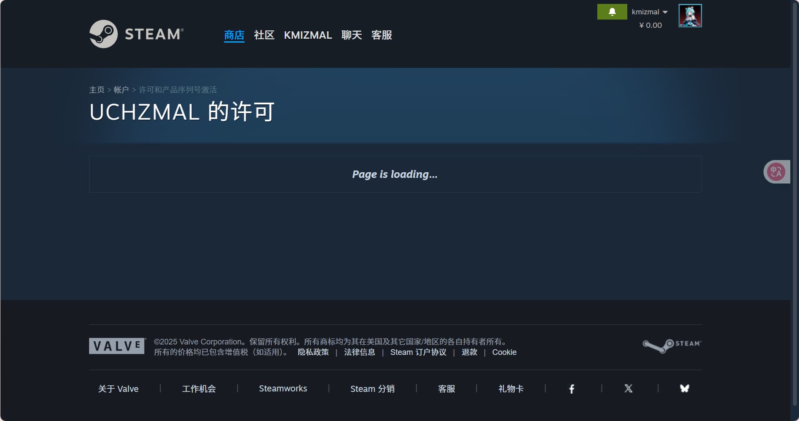Viewport: 799px width, 421px height.
Task: Open the KMIZMAL profile menu
Action: [308, 35]
